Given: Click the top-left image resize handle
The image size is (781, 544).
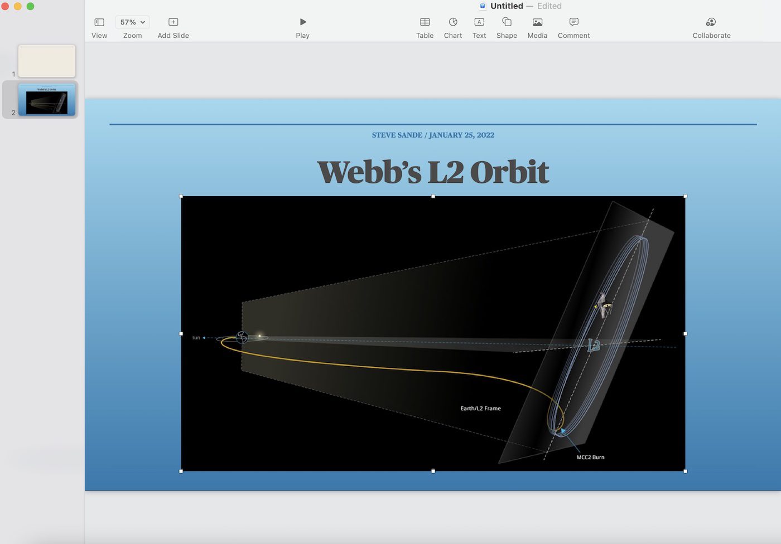Looking at the screenshot, I should [181, 196].
